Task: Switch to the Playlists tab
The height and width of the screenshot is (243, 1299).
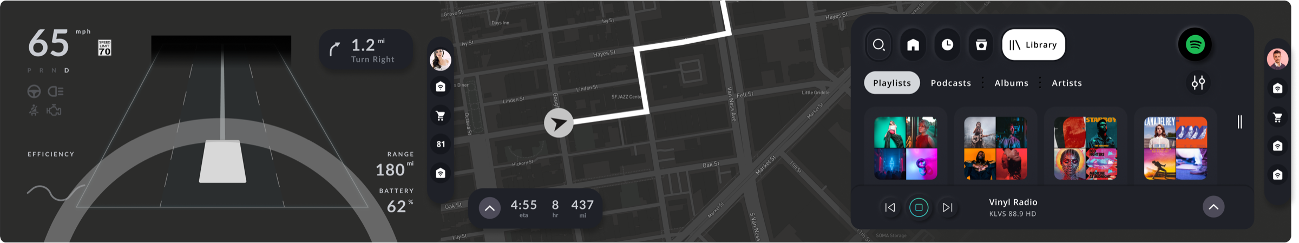Action: [892, 83]
